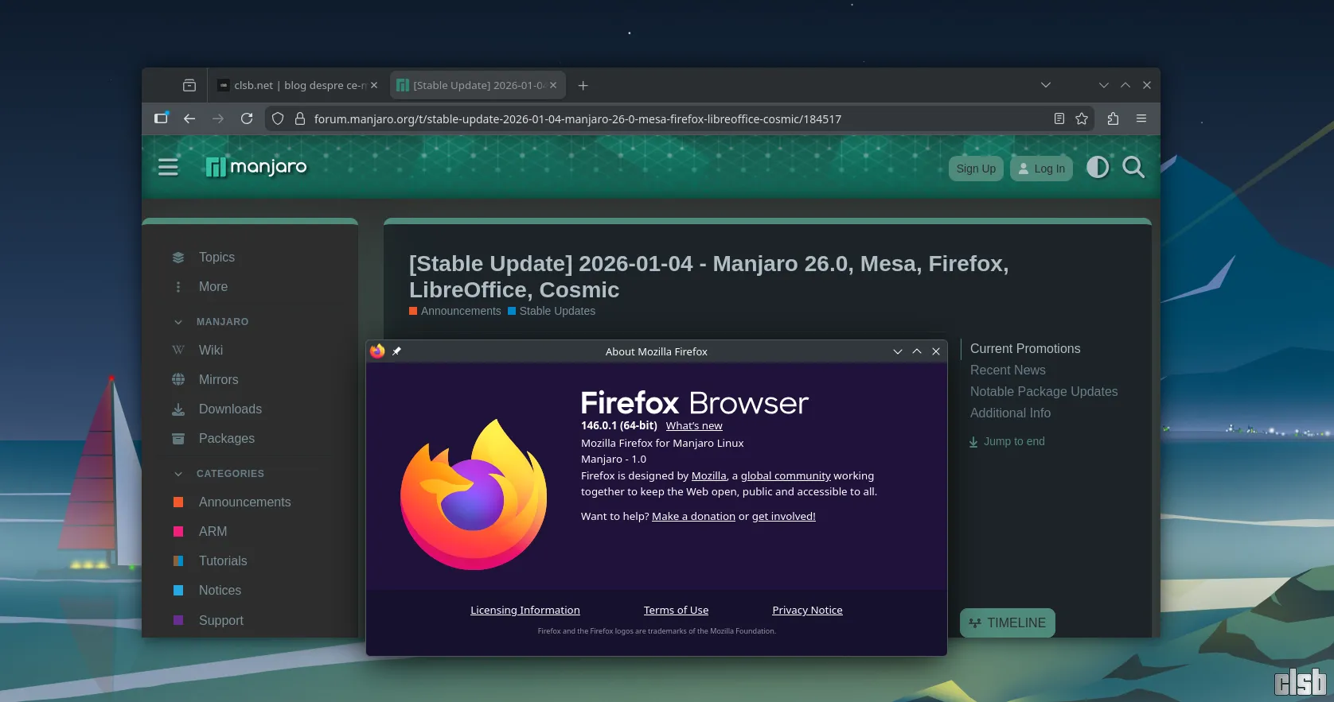This screenshot has width=1334, height=702.
Task: Pin the About Mozilla Firefox window
Action: (x=396, y=351)
